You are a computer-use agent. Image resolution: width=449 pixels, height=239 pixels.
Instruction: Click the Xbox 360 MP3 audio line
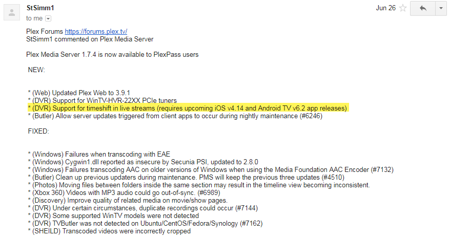tap(124, 193)
